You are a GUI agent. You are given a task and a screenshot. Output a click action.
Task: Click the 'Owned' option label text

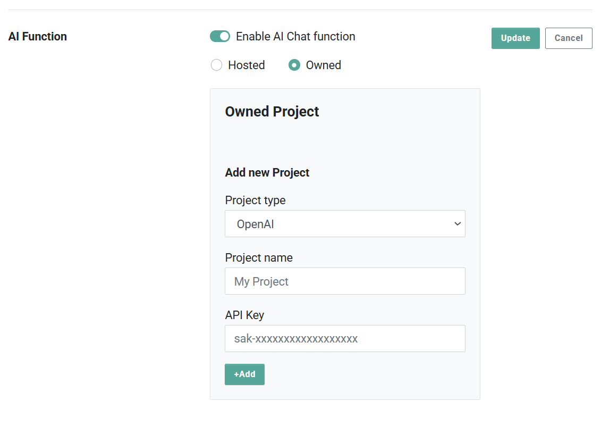324,65
